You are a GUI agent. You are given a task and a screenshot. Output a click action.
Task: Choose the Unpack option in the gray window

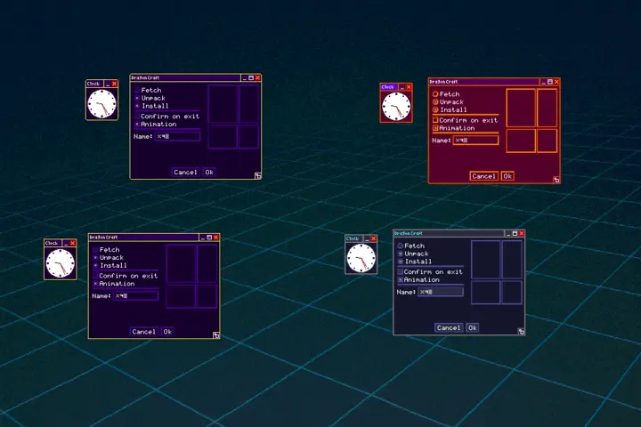tap(401, 254)
